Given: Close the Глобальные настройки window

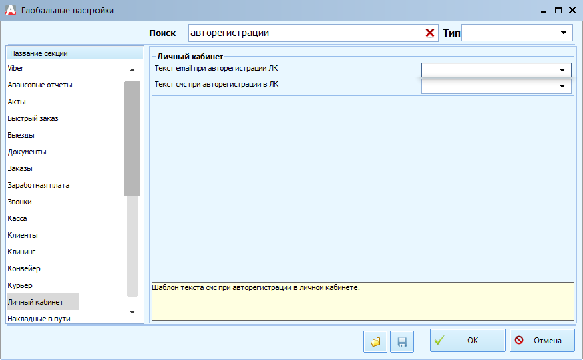Looking at the screenshot, I should tap(572, 11).
